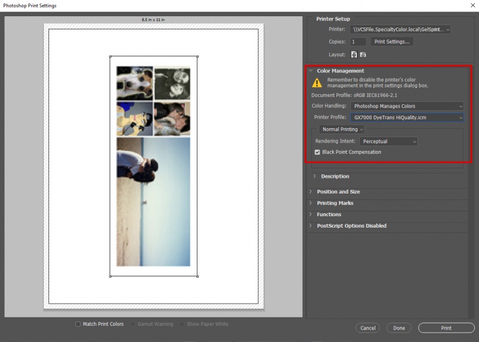Viewport: 479px width, 342px height.
Task: Open the Normal Printing mode dropdown
Action: pyautogui.click(x=341, y=129)
